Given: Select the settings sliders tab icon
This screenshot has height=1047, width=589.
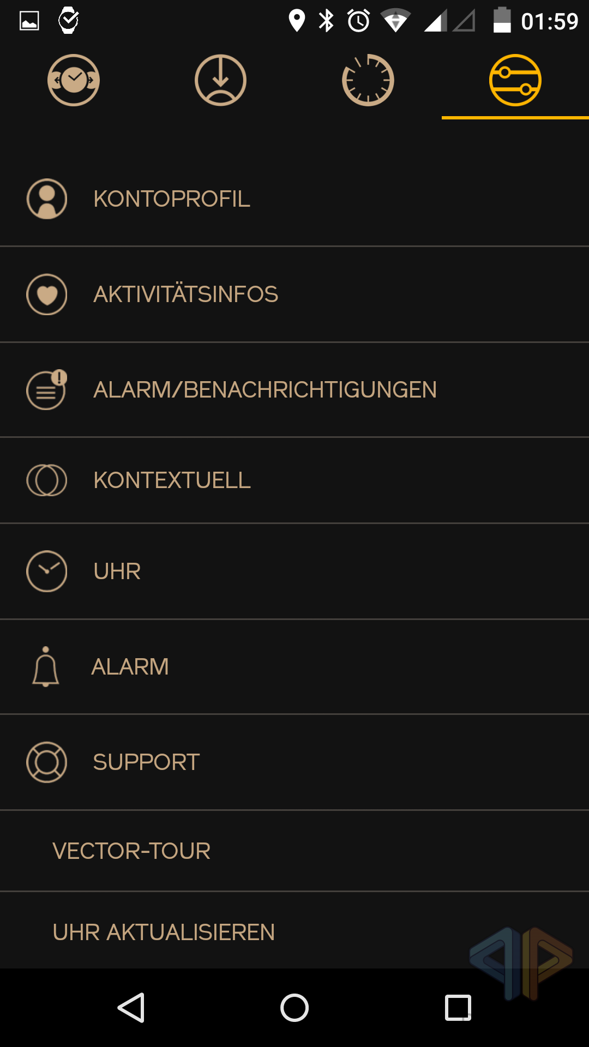Looking at the screenshot, I should (x=515, y=80).
